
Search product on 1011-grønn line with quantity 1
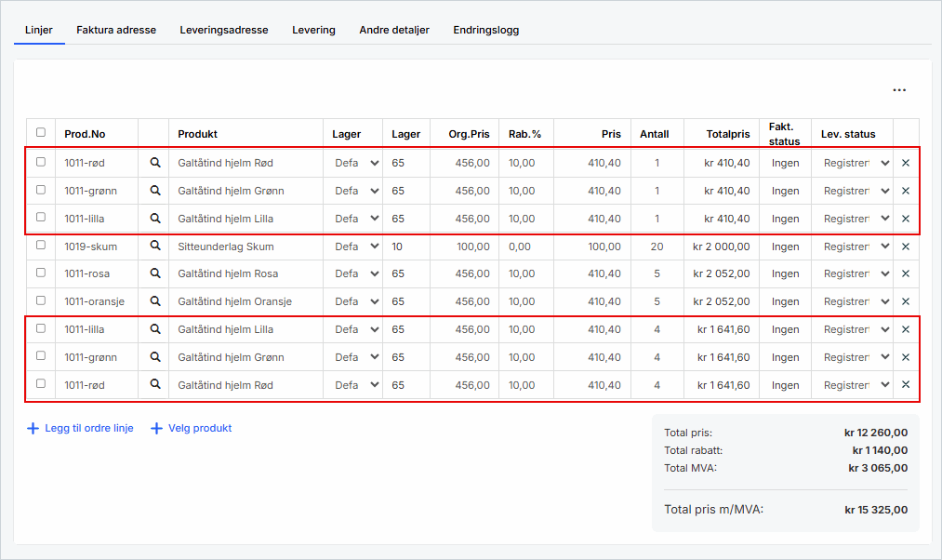point(155,191)
